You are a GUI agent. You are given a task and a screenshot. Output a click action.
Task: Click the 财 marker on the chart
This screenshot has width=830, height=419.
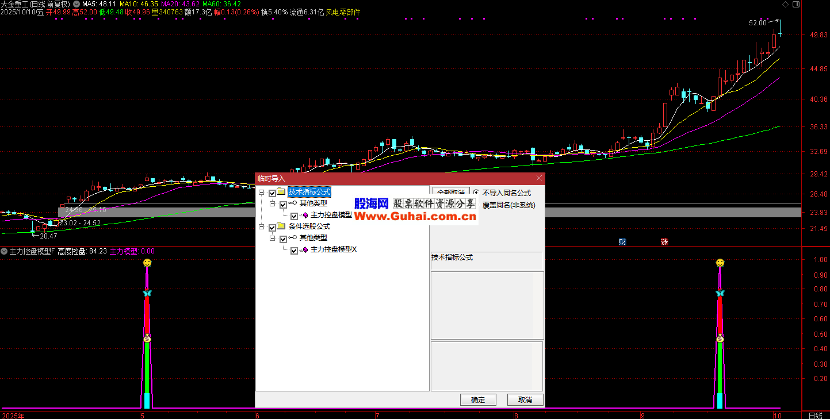tap(622, 242)
